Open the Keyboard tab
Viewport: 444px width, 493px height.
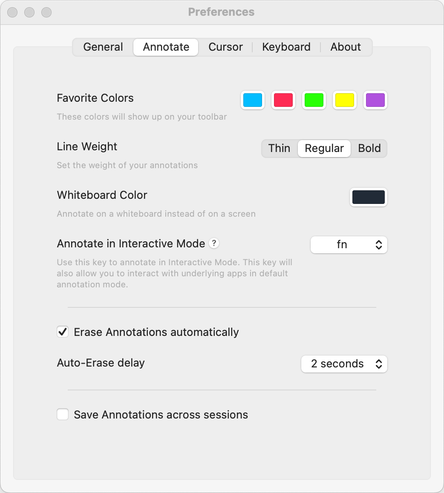coord(286,47)
